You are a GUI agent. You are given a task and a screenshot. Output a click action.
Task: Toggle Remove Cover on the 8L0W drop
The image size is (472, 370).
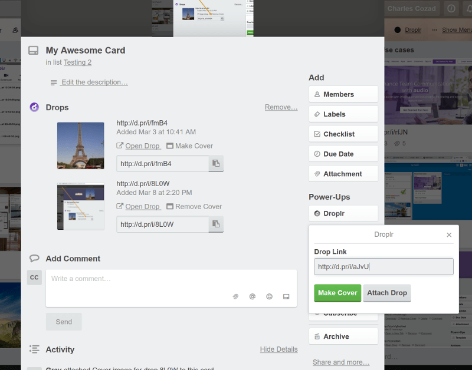click(x=194, y=207)
